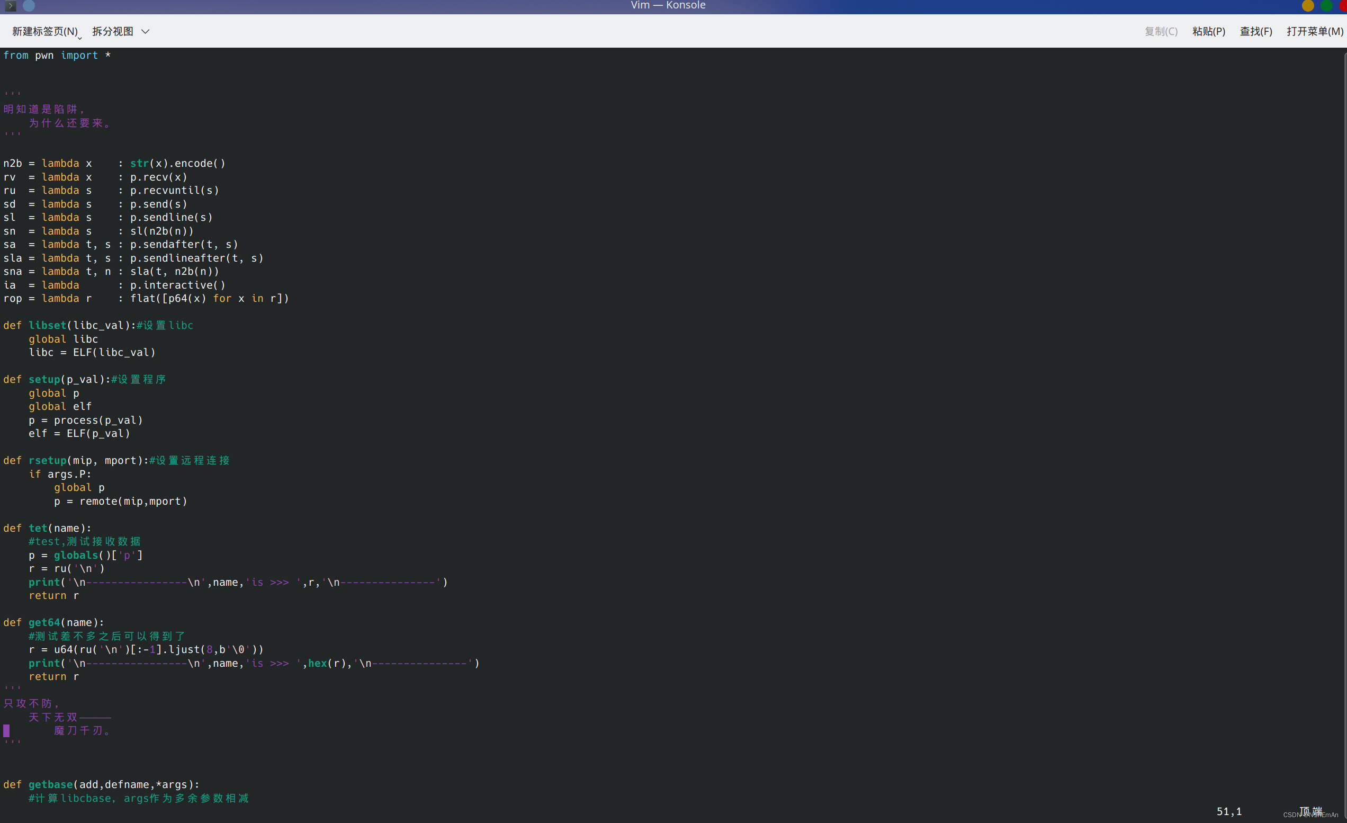The height and width of the screenshot is (823, 1347).
Task: Click the Konsole terminal icon in title bar
Action: [11, 5]
